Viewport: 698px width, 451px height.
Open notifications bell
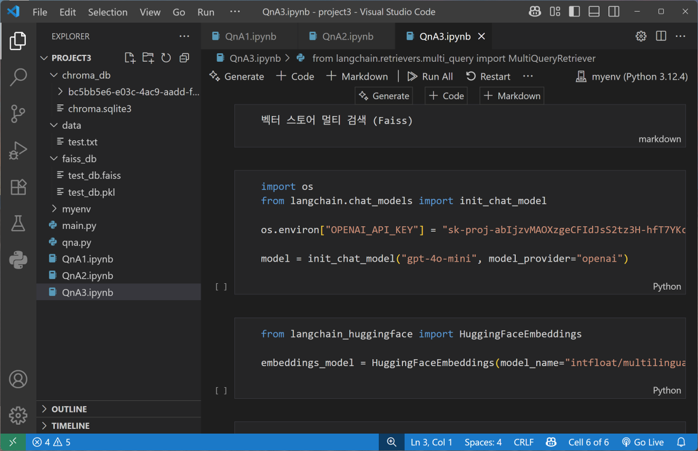pyautogui.click(x=681, y=442)
